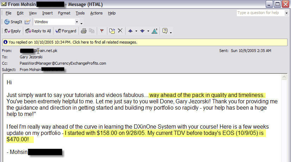Launch SnagIt capture button
Screen dimensions: 291x162
pos(13,22)
